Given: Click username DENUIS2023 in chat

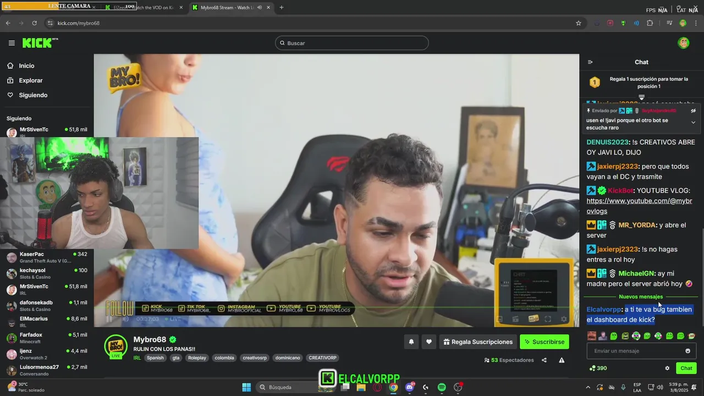Looking at the screenshot, I should [x=607, y=142].
